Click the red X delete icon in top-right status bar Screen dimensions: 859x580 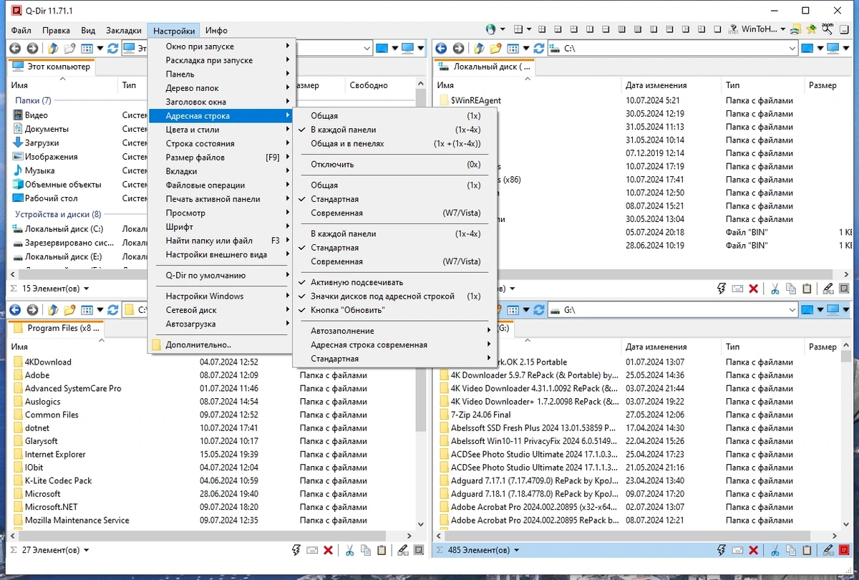click(753, 289)
